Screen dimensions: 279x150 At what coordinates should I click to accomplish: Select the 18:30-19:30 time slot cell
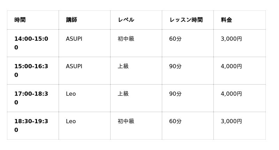[31, 126]
